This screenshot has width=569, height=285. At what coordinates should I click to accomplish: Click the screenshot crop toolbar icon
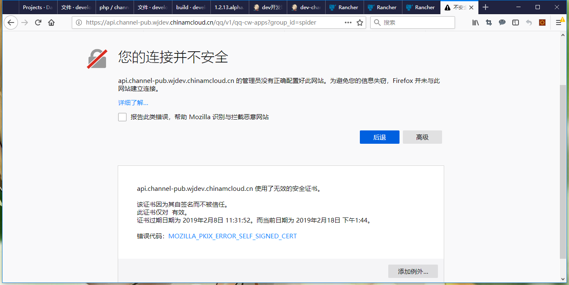tap(489, 22)
